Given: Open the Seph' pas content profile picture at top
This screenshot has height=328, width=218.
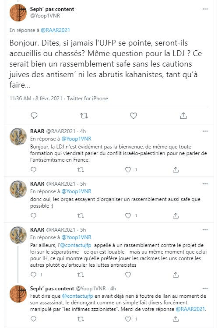Looking at the screenshot, I should [18, 13].
